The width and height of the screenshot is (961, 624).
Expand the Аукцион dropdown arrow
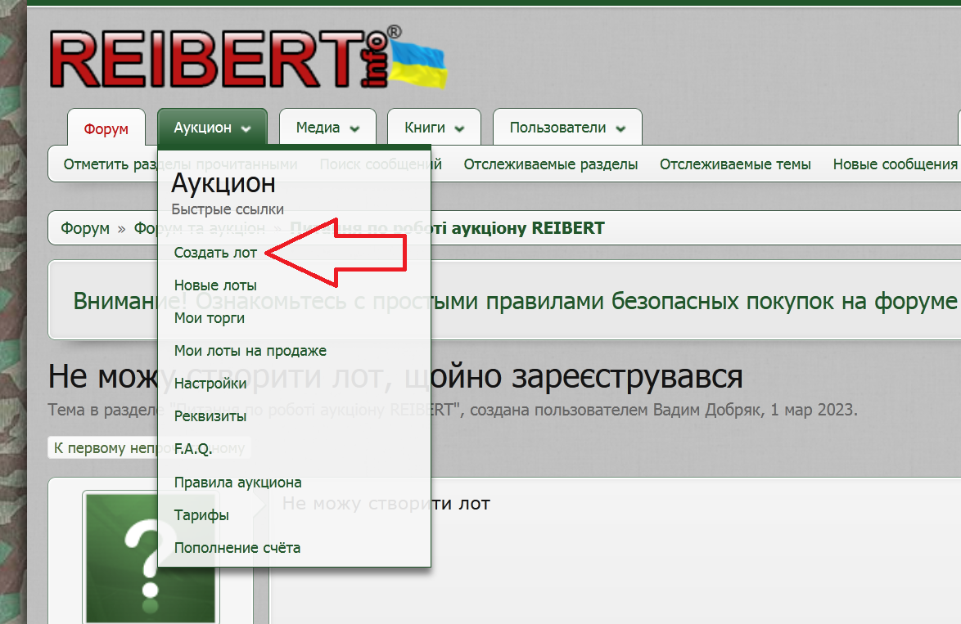click(x=246, y=128)
